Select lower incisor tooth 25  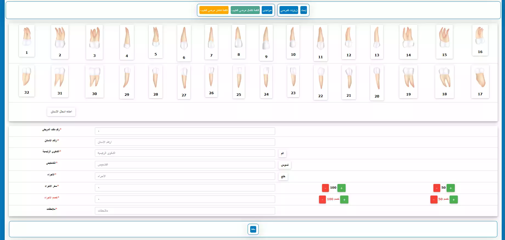(239, 82)
